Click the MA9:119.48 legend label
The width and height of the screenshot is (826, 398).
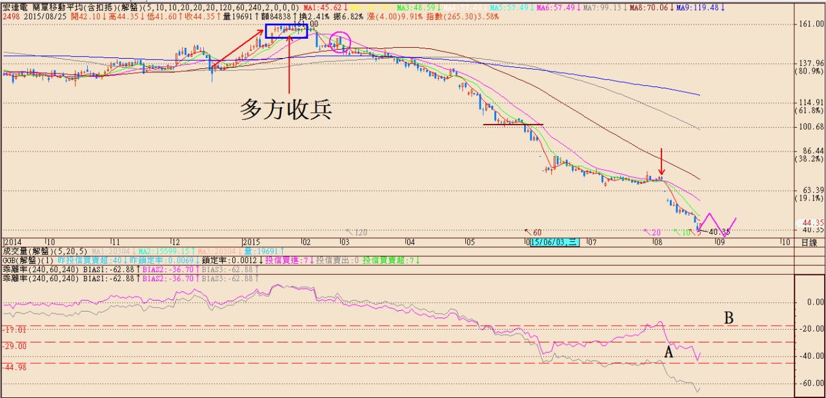coord(700,7)
